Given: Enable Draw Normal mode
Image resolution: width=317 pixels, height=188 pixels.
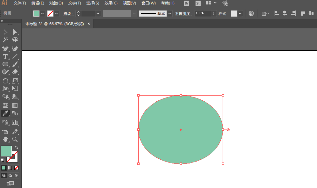Looking at the screenshot, I should 4,176.
